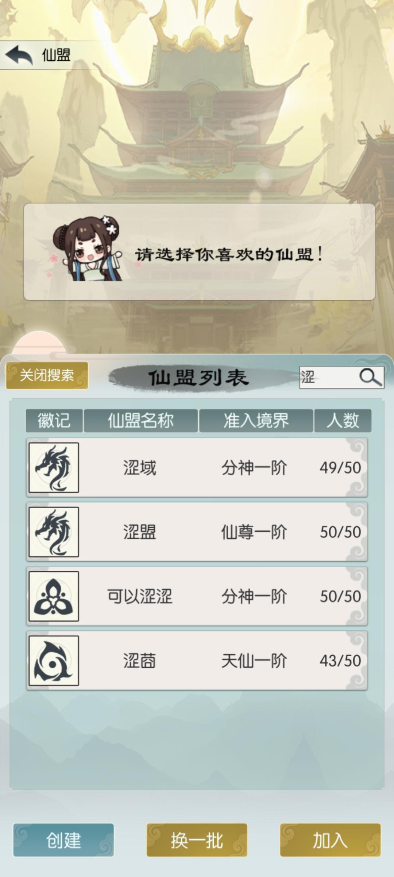Select the dragon emblem of 涩域
The image size is (394, 877).
54,467
